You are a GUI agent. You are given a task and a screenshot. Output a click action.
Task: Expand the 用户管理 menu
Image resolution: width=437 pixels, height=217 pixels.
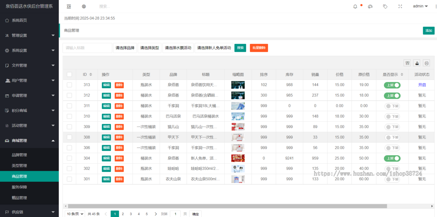tap(29, 80)
